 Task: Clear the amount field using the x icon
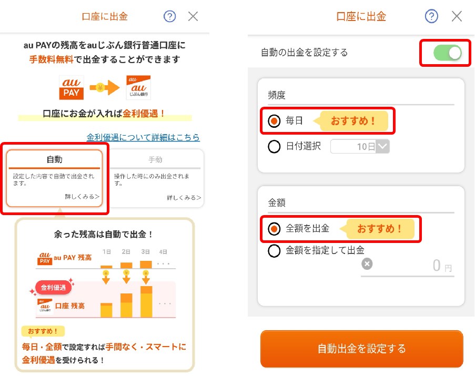(x=367, y=265)
